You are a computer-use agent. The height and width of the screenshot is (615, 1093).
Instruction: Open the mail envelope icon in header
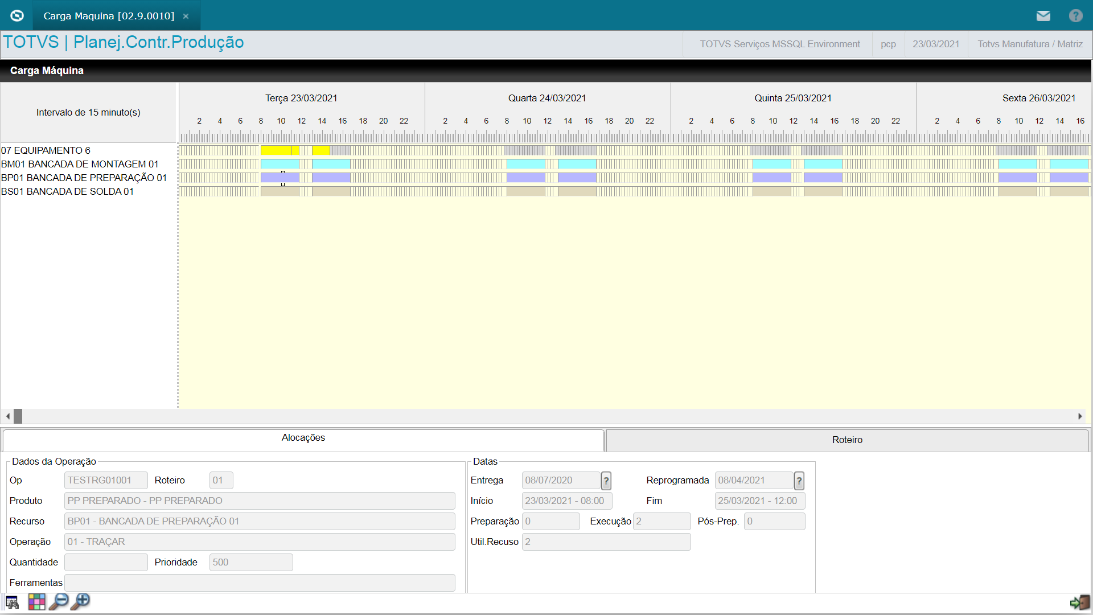point(1043,16)
